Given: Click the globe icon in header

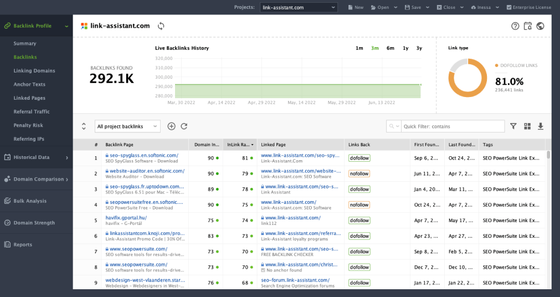Looking at the screenshot, I should (541, 25).
